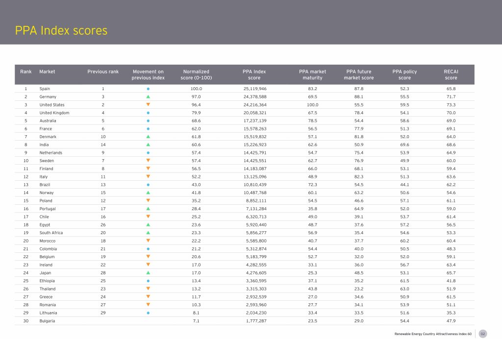Screen dimensions: 502x339
Task: Click India's PPA policy score "69.6"
Action: (x=404, y=145)
